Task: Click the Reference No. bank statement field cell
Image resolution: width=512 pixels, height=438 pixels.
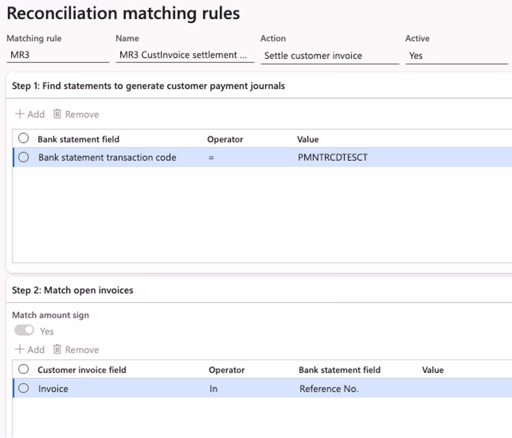Action: pos(329,389)
